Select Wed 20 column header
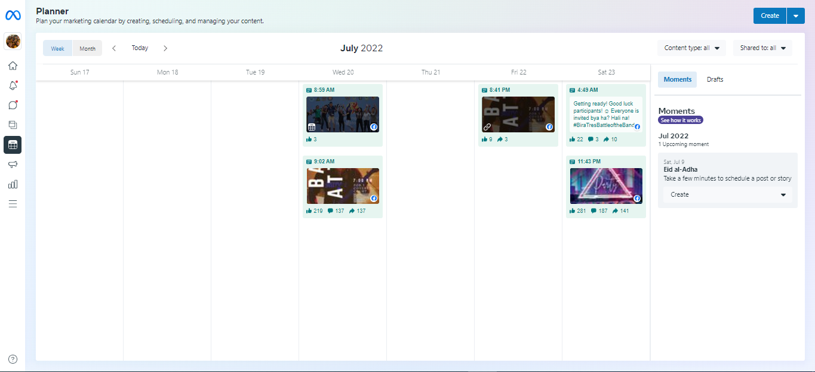 (x=343, y=72)
